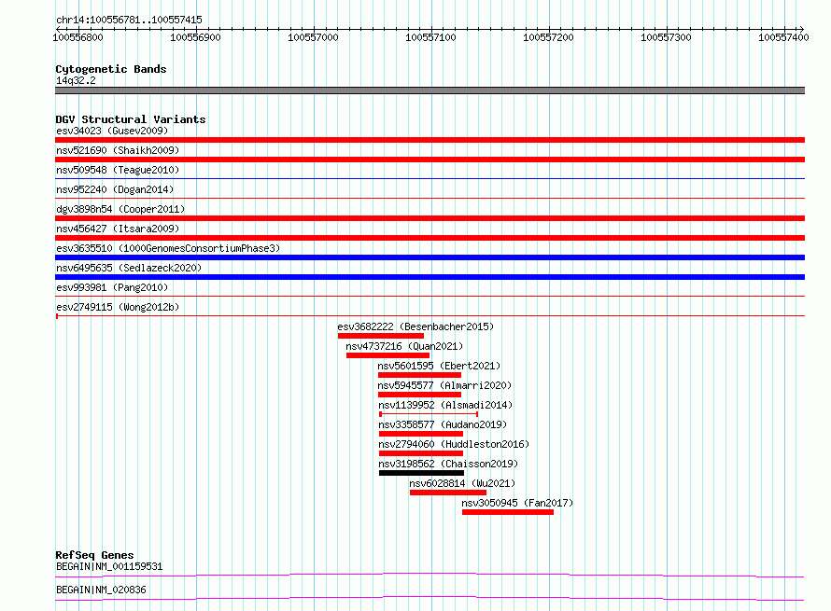Screen dimensions: 831x611
Task: Click ruler position 100557000
Action: tap(313, 37)
